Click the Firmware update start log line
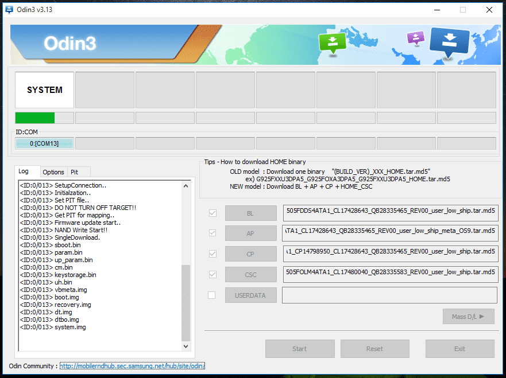 pyautogui.click(x=70, y=223)
